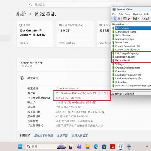Open the 系統保護 link
This screenshot has width=151, height=151.
[x=63, y=136]
